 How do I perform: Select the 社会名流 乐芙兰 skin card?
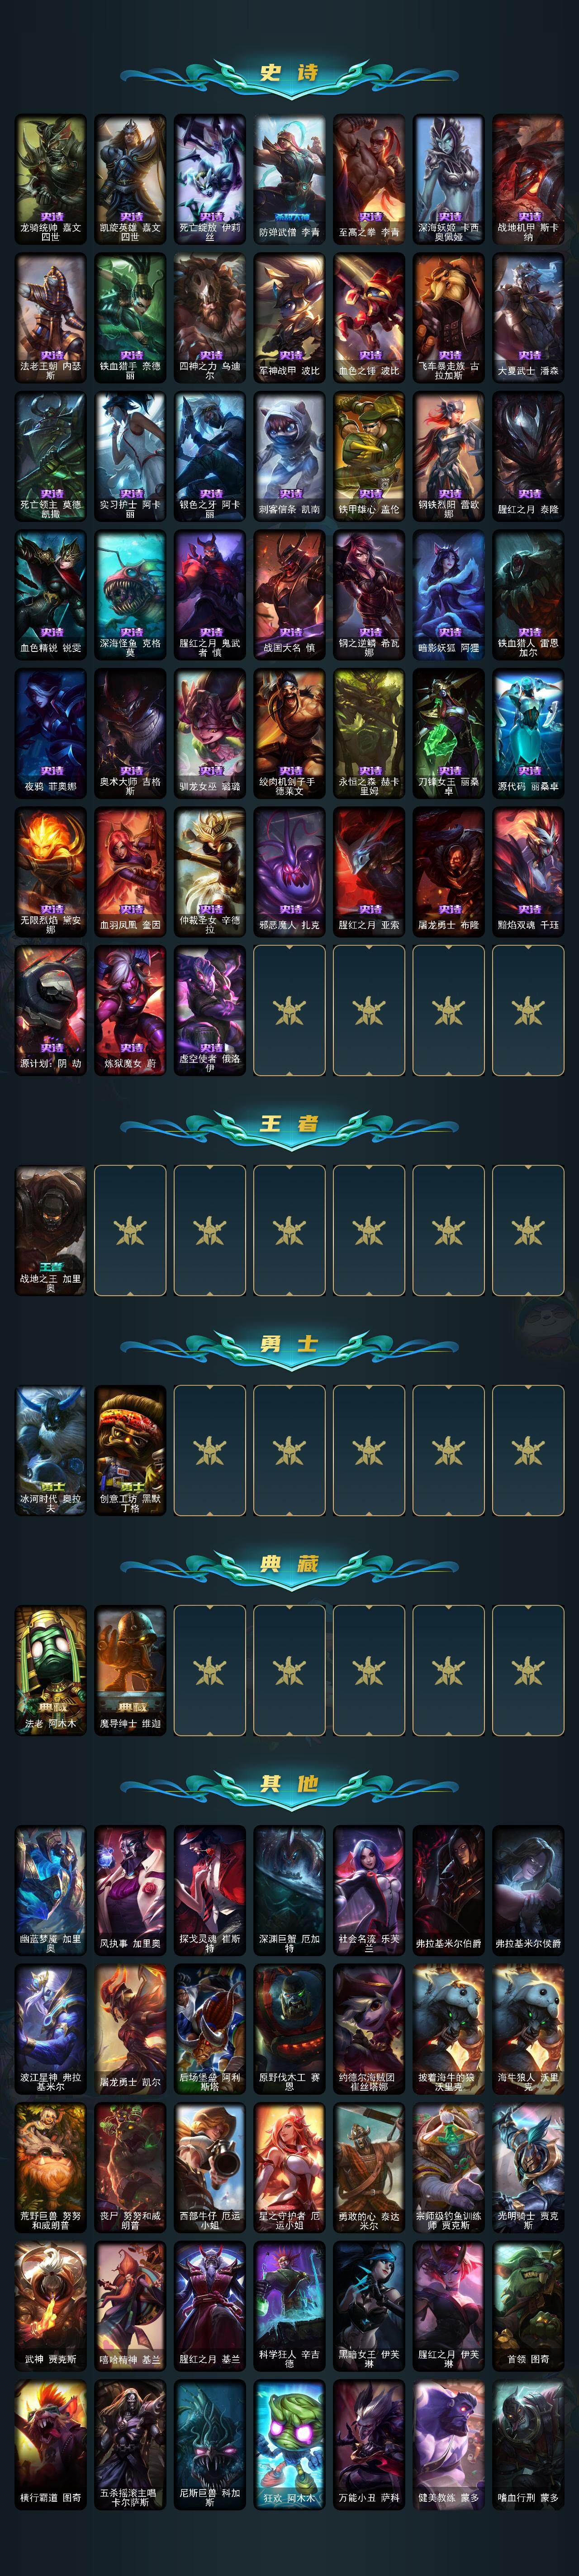[369, 1891]
